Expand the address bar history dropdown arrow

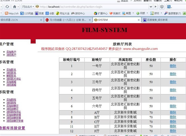click(x=151, y=7)
